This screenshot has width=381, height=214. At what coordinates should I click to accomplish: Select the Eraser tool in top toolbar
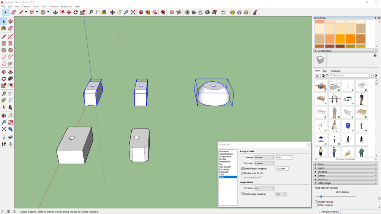click(14, 12)
